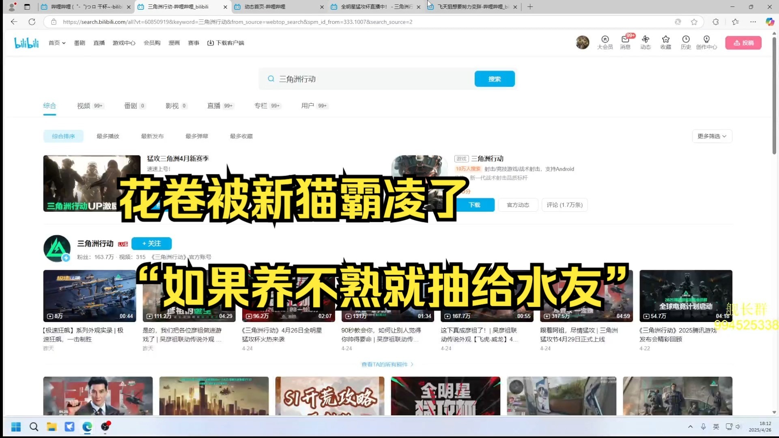Open 创作中心 lightbulb icon
Screen dimensions: 779x438
point(706,42)
